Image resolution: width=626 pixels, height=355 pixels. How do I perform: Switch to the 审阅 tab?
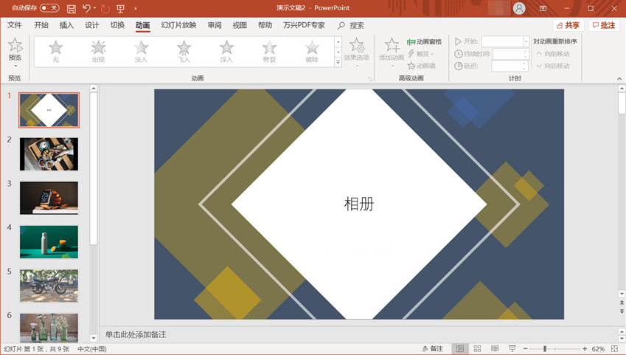pyautogui.click(x=215, y=25)
